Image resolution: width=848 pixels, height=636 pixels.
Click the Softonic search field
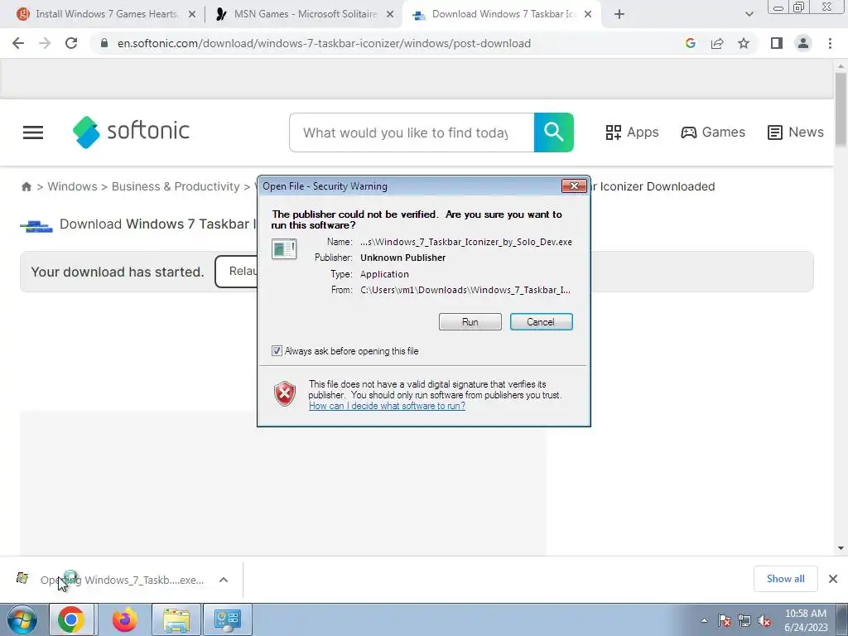412,132
